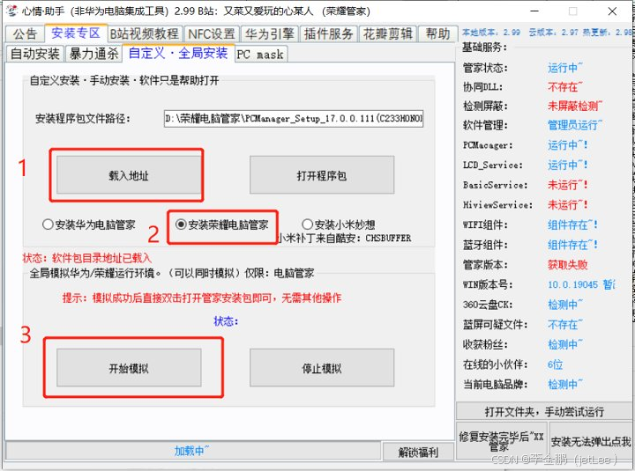This screenshot has width=635, height=471.
Task: Click 软件管理 value 管理员运行
Action: click(x=575, y=125)
